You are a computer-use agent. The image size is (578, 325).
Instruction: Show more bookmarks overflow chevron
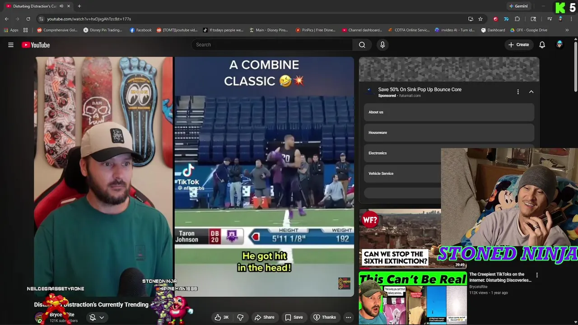(x=567, y=30)
